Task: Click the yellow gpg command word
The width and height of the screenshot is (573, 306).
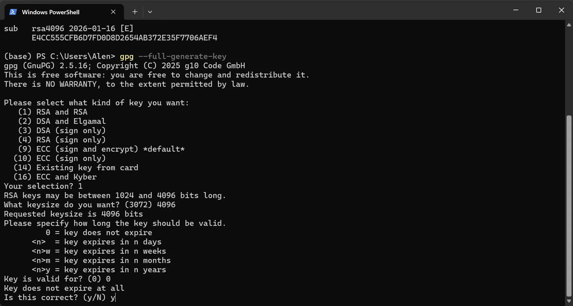Action: [127, 56]
